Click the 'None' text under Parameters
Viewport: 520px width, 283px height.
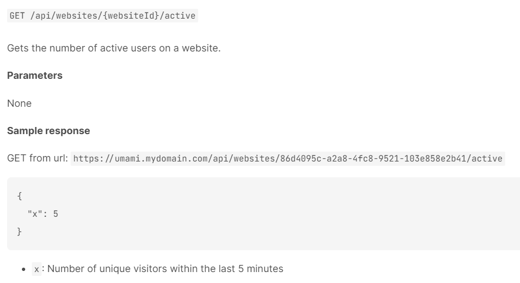pos(19,103)
